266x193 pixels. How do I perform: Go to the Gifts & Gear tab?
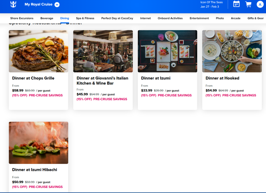pyautogui.click(x=255, y=18)
